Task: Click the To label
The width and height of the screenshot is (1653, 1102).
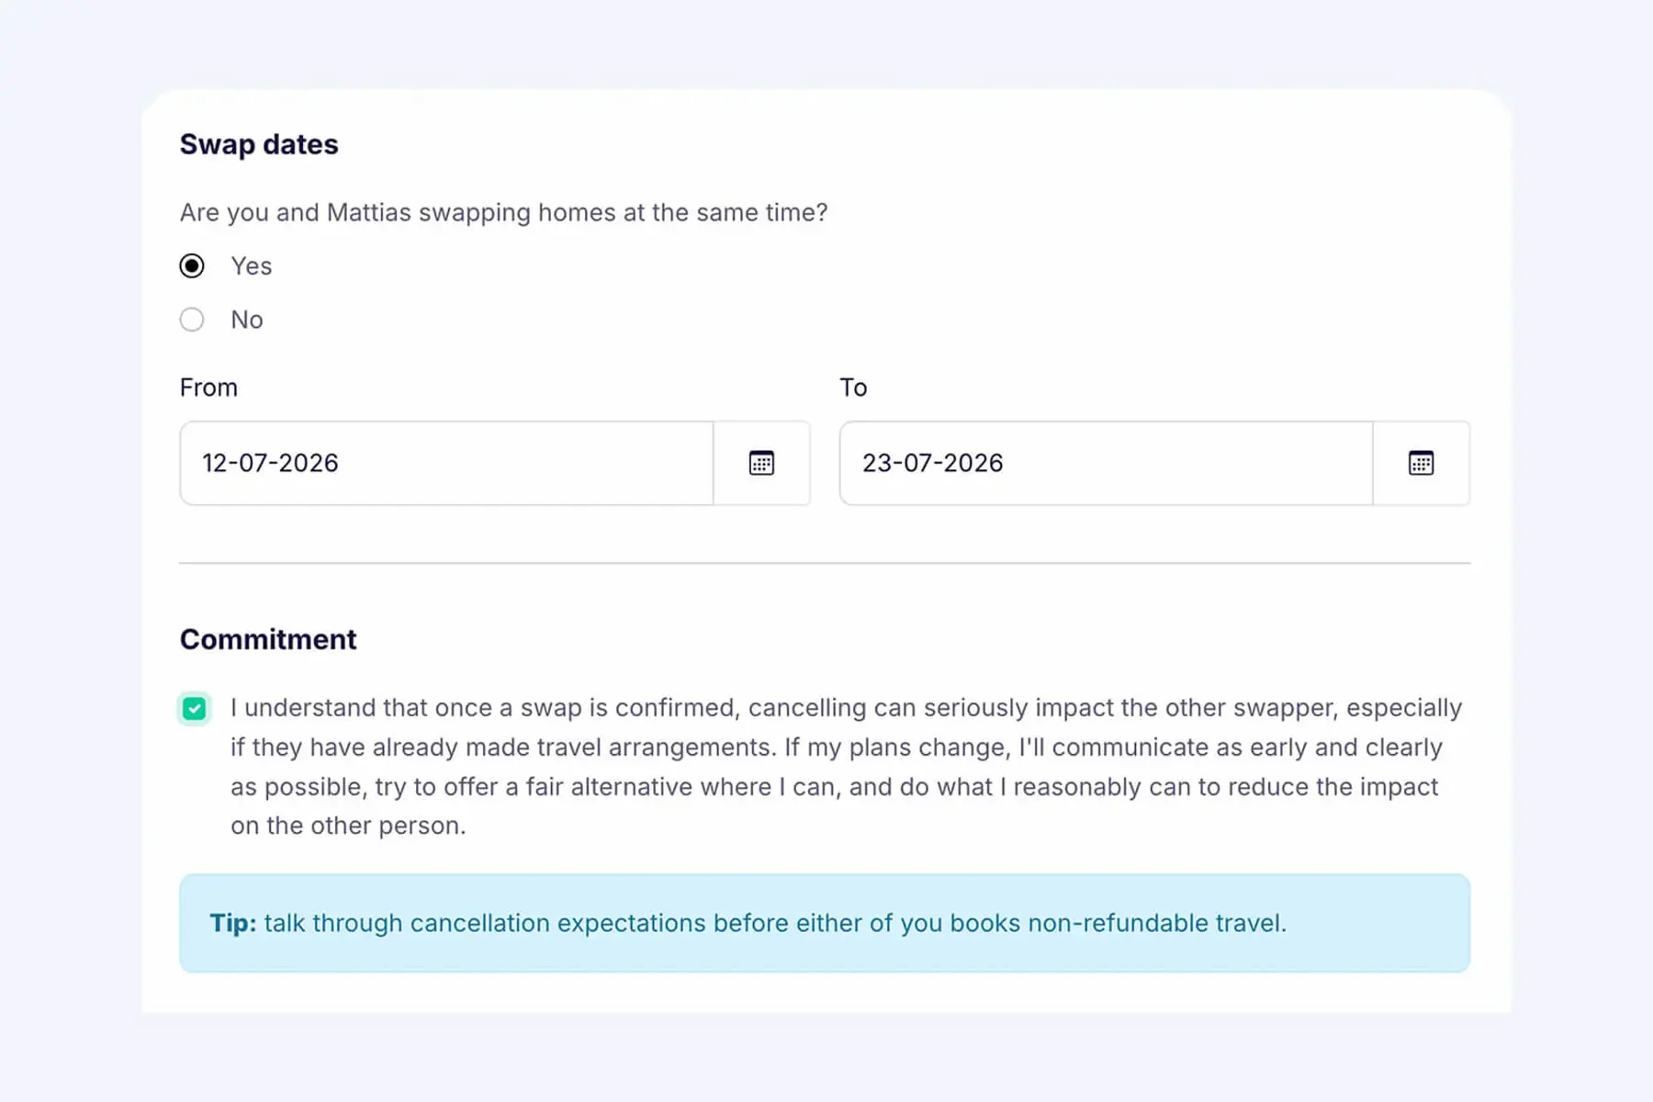Action: click(x=853, y=388)
